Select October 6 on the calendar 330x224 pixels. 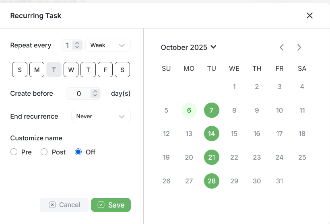point(189,110)
